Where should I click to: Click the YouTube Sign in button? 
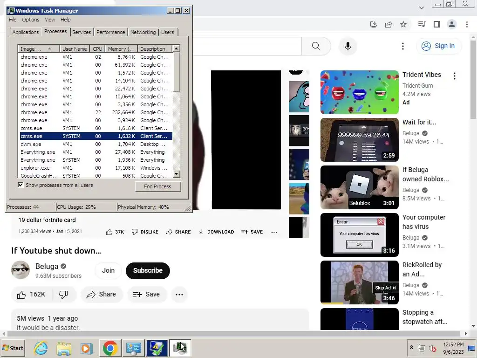[x=438, y=46]
